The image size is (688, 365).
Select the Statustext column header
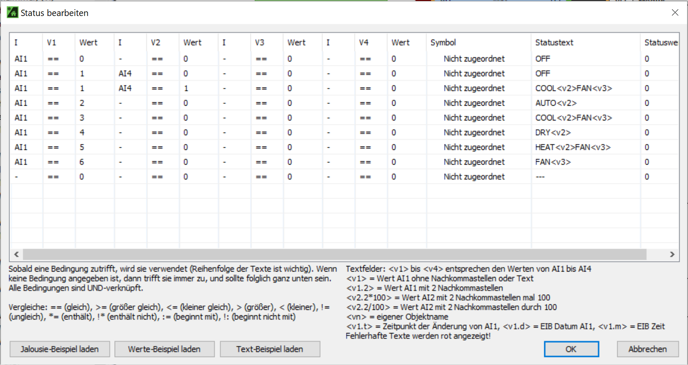(x=554, y=43)
